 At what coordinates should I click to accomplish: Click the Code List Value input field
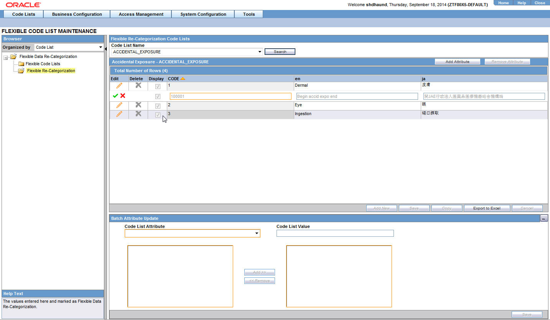click(x=335, y=233)
